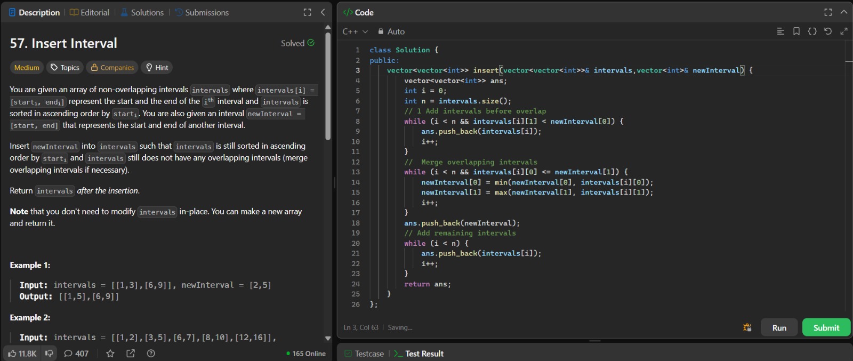This screenshot has height=361, width=853.
Task: Switch to the Editorial tab
Action: (x=90, y=12)
